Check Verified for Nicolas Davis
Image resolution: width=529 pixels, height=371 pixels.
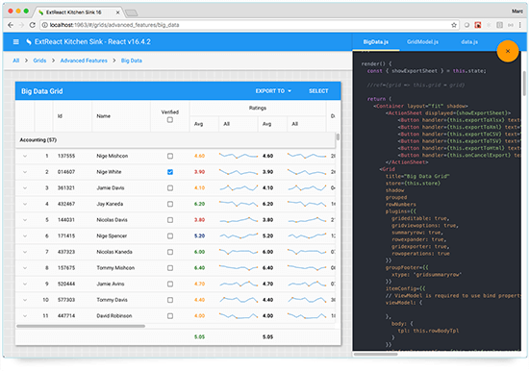tap(170, 220)
